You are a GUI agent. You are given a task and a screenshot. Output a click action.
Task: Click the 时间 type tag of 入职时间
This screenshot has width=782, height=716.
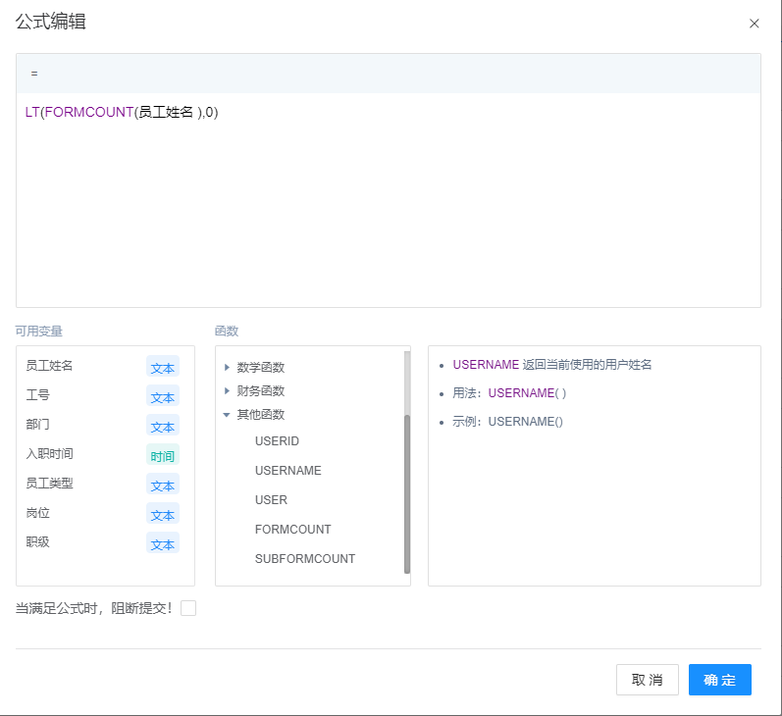coord(163,455)
